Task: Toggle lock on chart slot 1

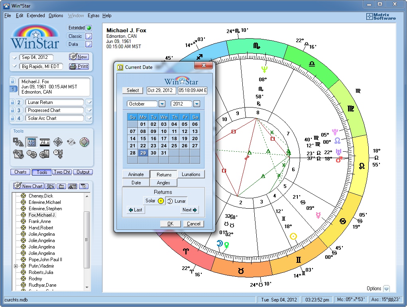Action: pyautogui.click(x=12, y=81)
